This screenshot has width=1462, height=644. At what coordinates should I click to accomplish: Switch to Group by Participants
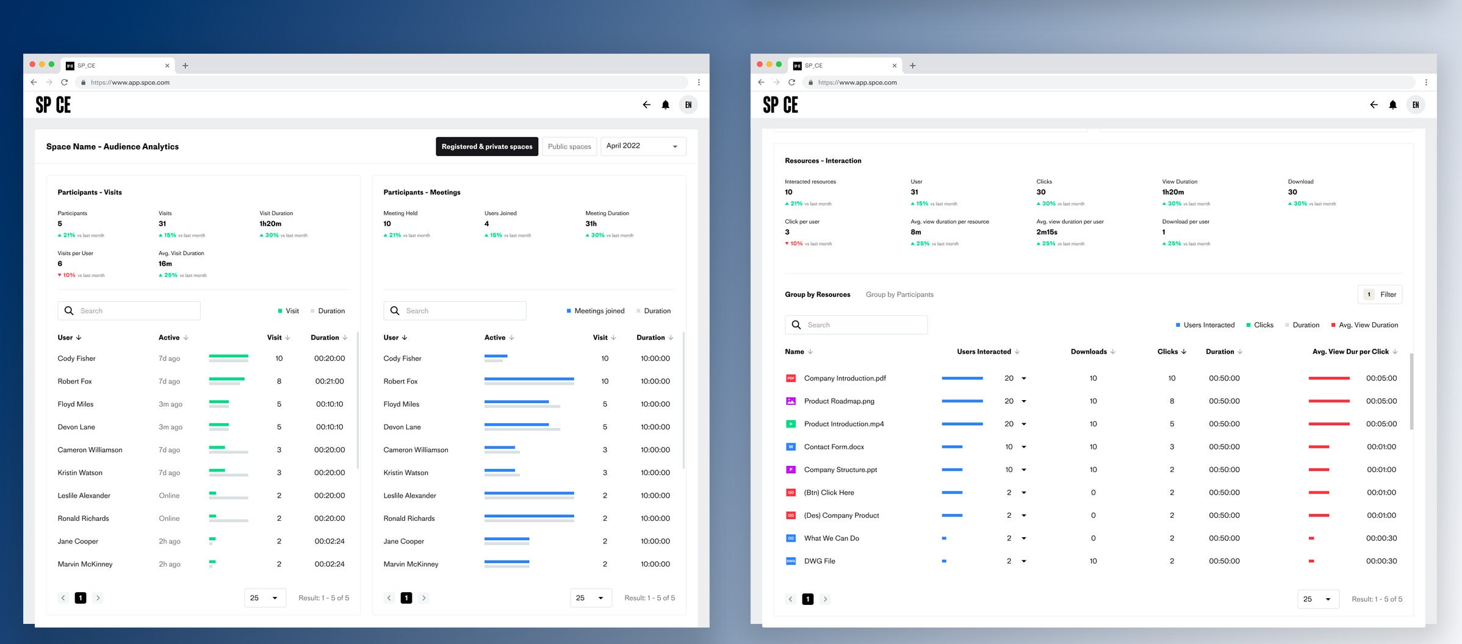tap(899, 295)
